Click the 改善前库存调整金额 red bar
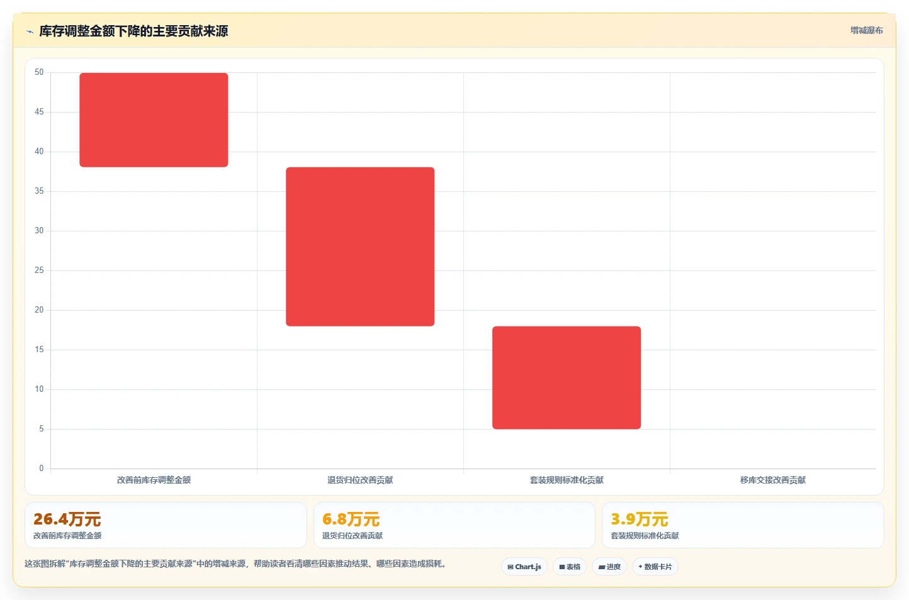The height and width of the screenshot is (600, 909). click(154, 120)
